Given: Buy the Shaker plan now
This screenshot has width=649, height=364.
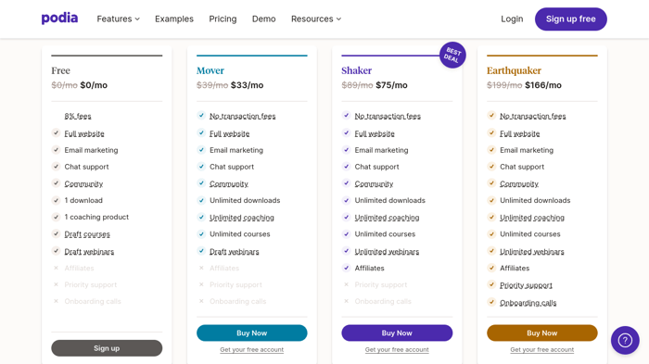Looking at the screenshot, I should (397, 333).
